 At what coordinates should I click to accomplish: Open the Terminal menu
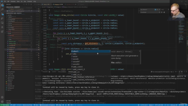pyautogui.click(x=30, y=1)
